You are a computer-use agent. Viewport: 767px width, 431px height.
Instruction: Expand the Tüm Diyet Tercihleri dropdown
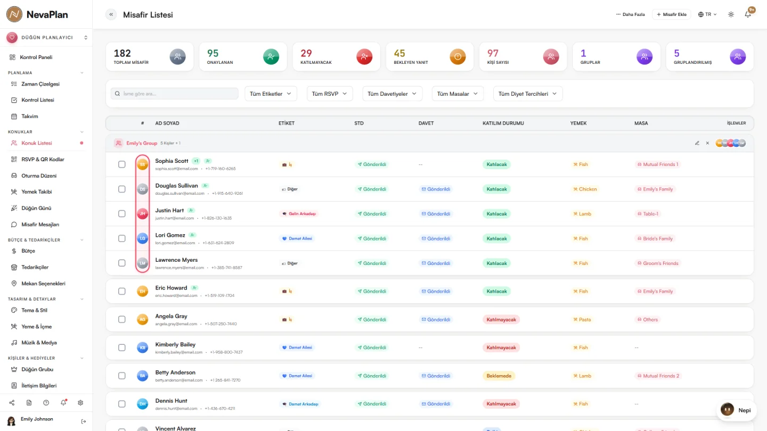tap(528, 94)
